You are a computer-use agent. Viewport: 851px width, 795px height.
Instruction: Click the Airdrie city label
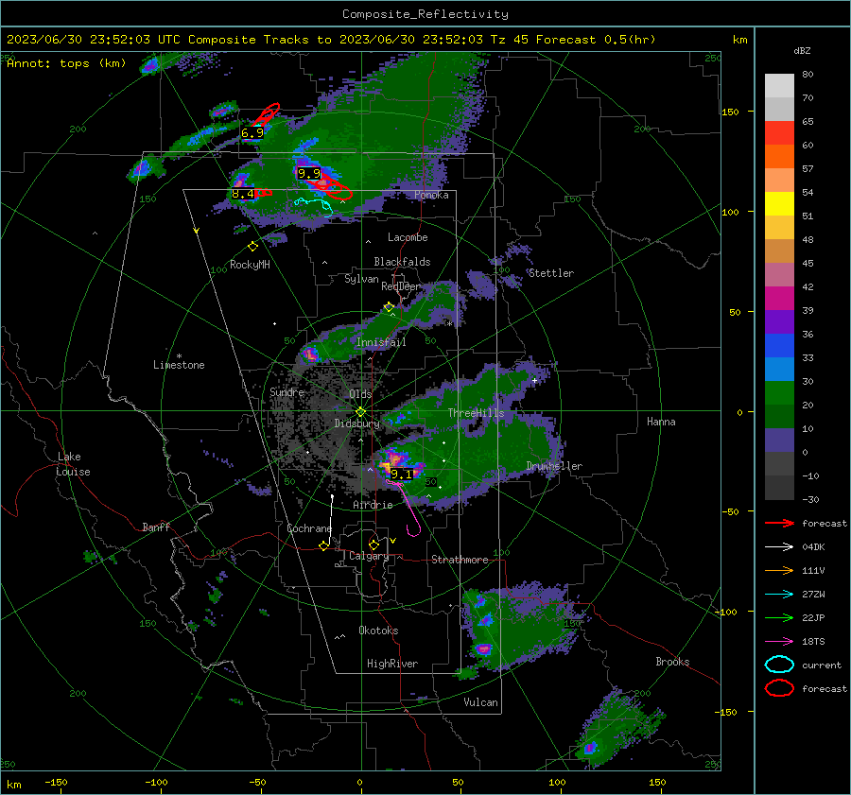[x=373, y=505]
